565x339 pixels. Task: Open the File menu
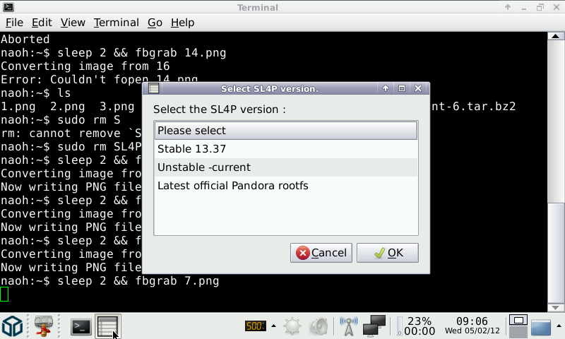[14, 23]
